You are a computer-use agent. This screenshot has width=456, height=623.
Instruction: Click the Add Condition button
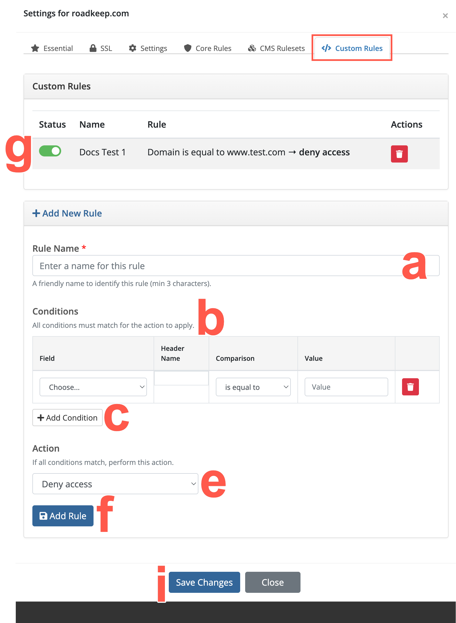tap(68, 418)
